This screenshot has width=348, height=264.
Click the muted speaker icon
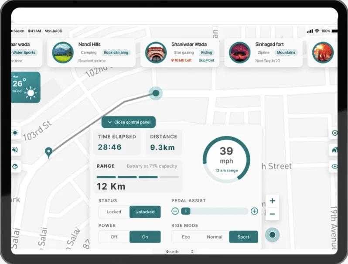pyautogui.click(x=15, y=150)
